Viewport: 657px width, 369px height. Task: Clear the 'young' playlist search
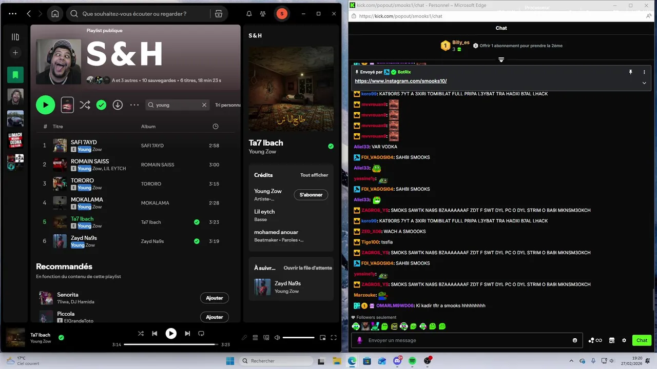(x=204, y=105)
